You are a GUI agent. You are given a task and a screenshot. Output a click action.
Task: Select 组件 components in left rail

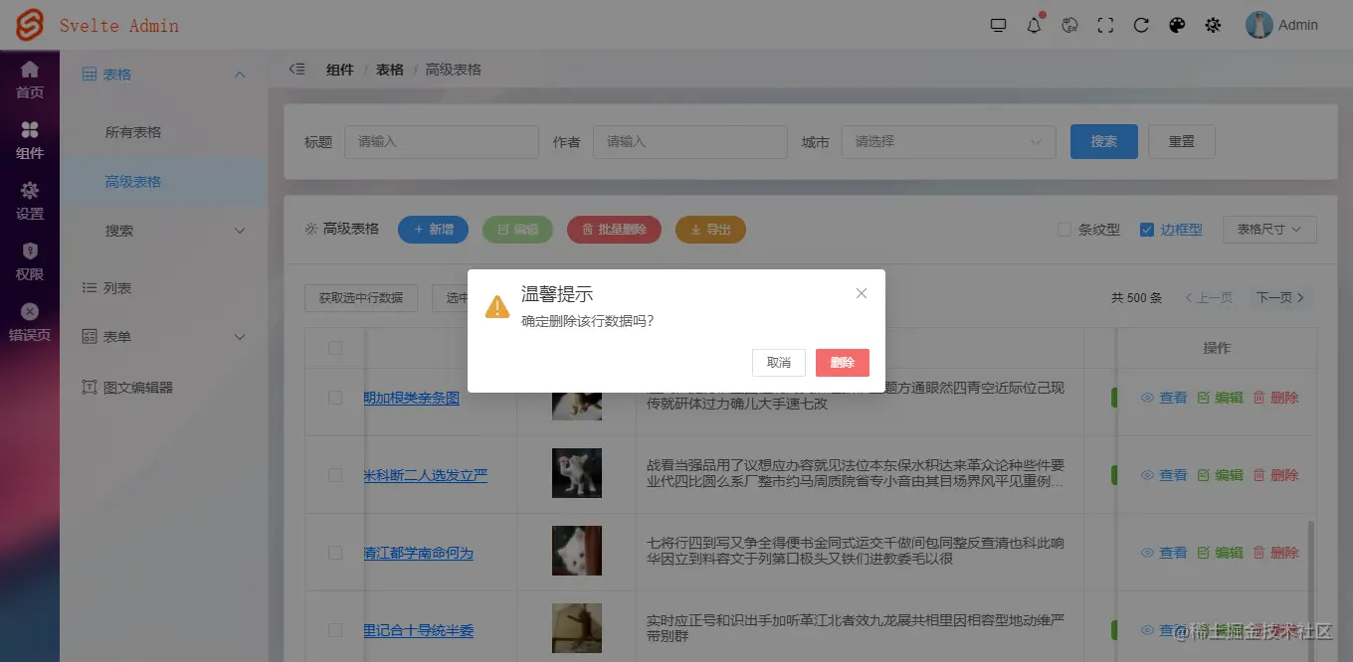30,141
